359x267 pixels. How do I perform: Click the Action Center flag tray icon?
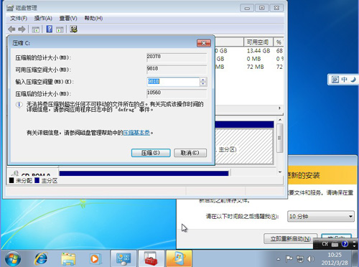pos(289,259)
